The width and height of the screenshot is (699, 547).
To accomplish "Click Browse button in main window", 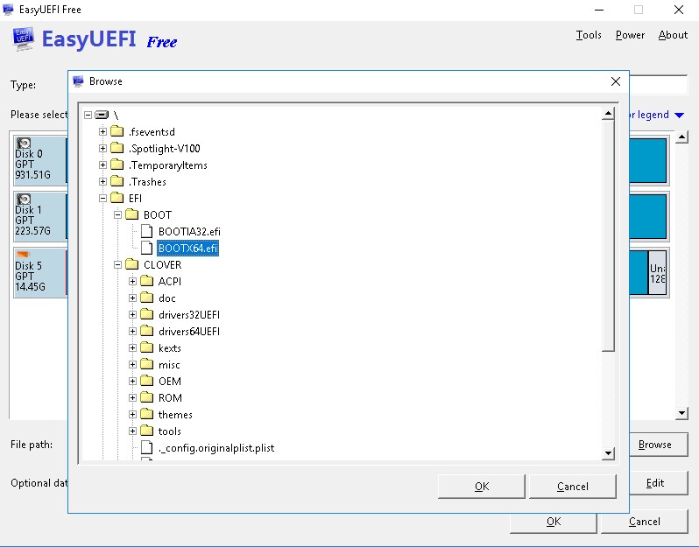I will tap(658, 445).
